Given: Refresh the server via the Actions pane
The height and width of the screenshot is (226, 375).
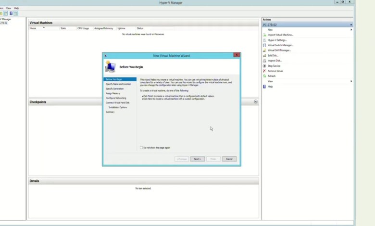Looking at the screenshot, I should (x=272, y=76).
